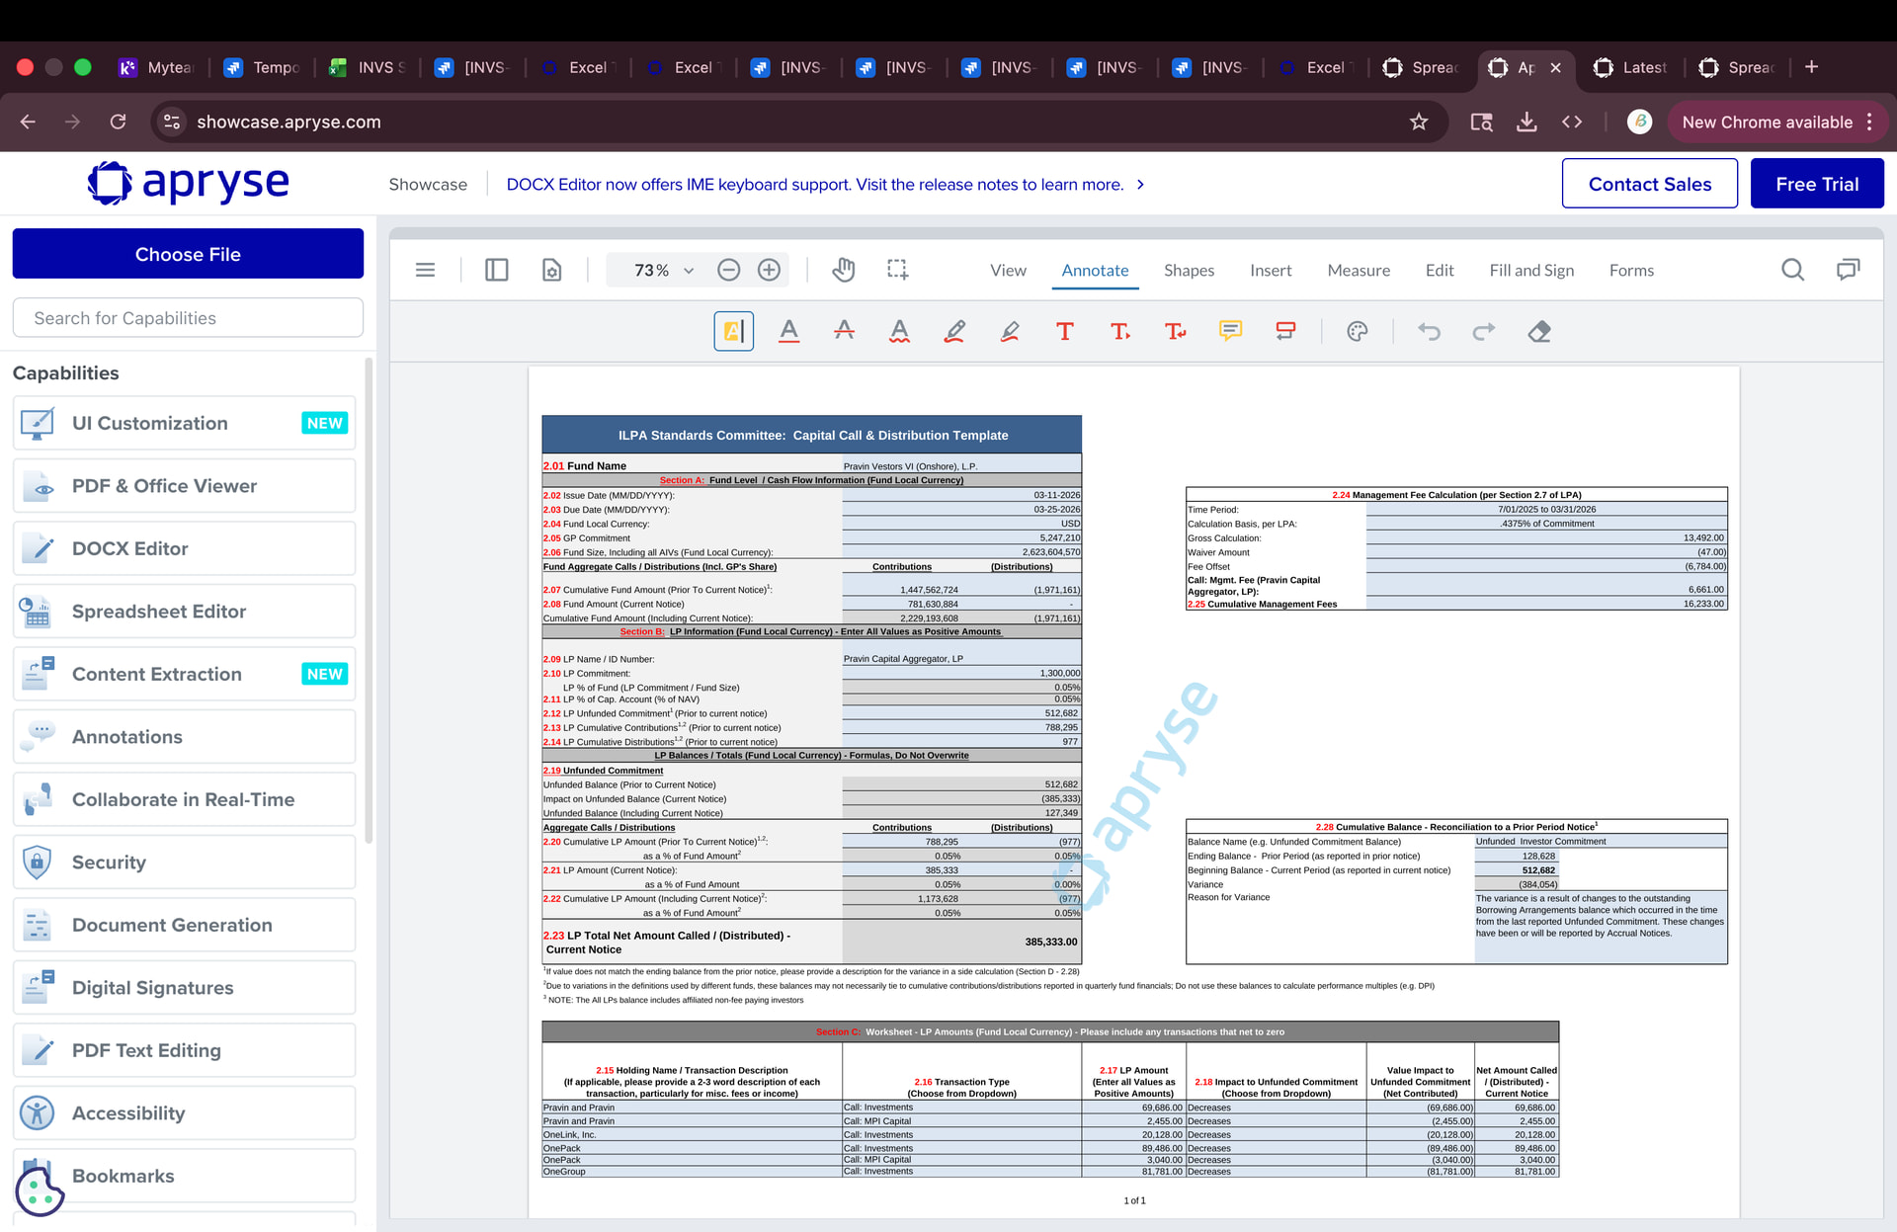Toggle the pan hand tool
1897x1232 pixels.
pyautogui.click(x=843, y=270)
